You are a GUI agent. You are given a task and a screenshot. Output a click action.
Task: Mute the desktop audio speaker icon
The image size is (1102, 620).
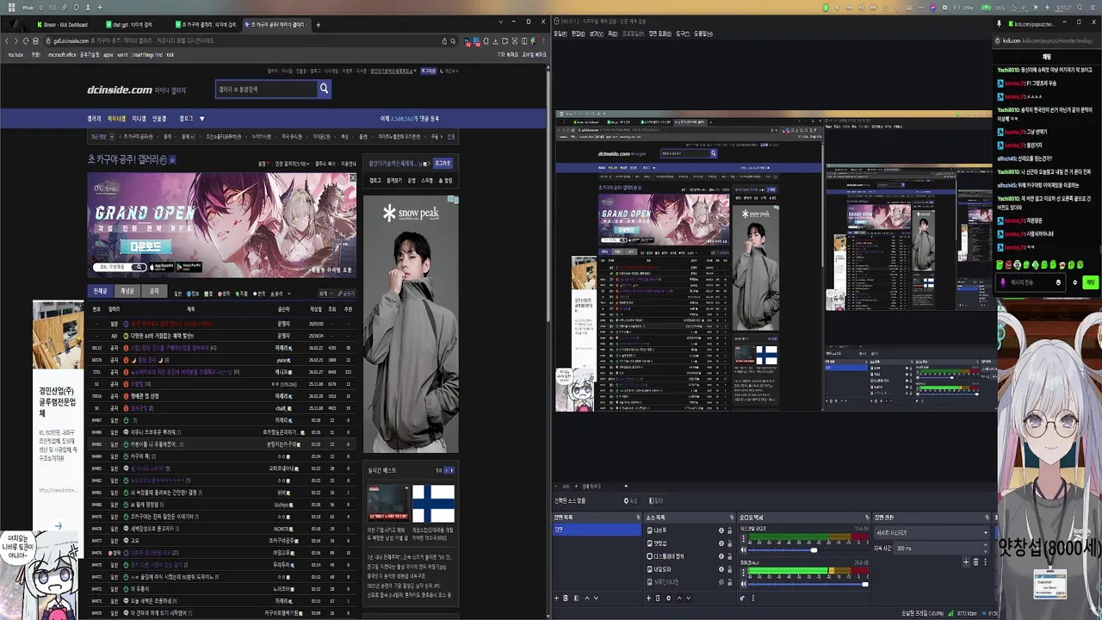743,549
